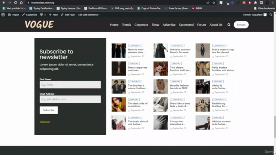Click the VOGUE site logo
276x155 pixels.
tap(39, 25)
